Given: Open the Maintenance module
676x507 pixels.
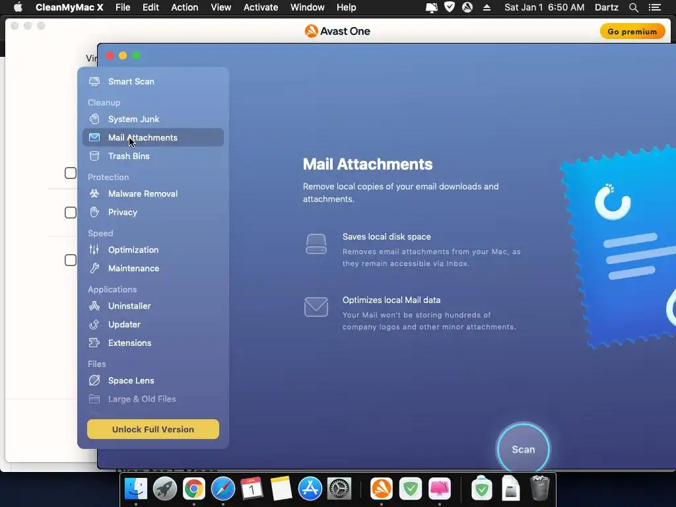Looking at the screenshot, I should pyautogui.click(x=153, y=268).
